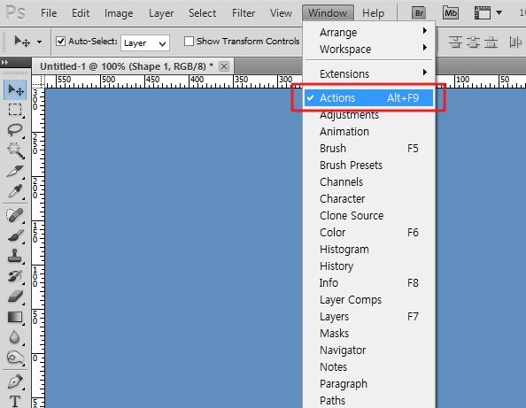526x408 pixels.
Task: Choose the Pen tool
Action: pyautogui.click(x=15, y=381)
